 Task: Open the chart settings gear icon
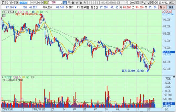pyautogui.click(x=156, y=3)
